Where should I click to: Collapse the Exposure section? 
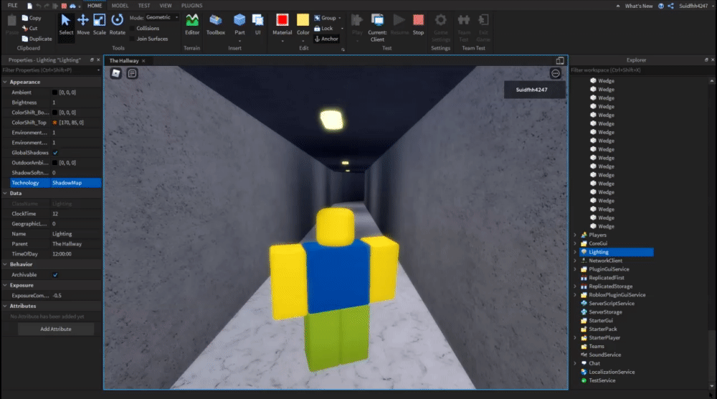coord(5,285)
